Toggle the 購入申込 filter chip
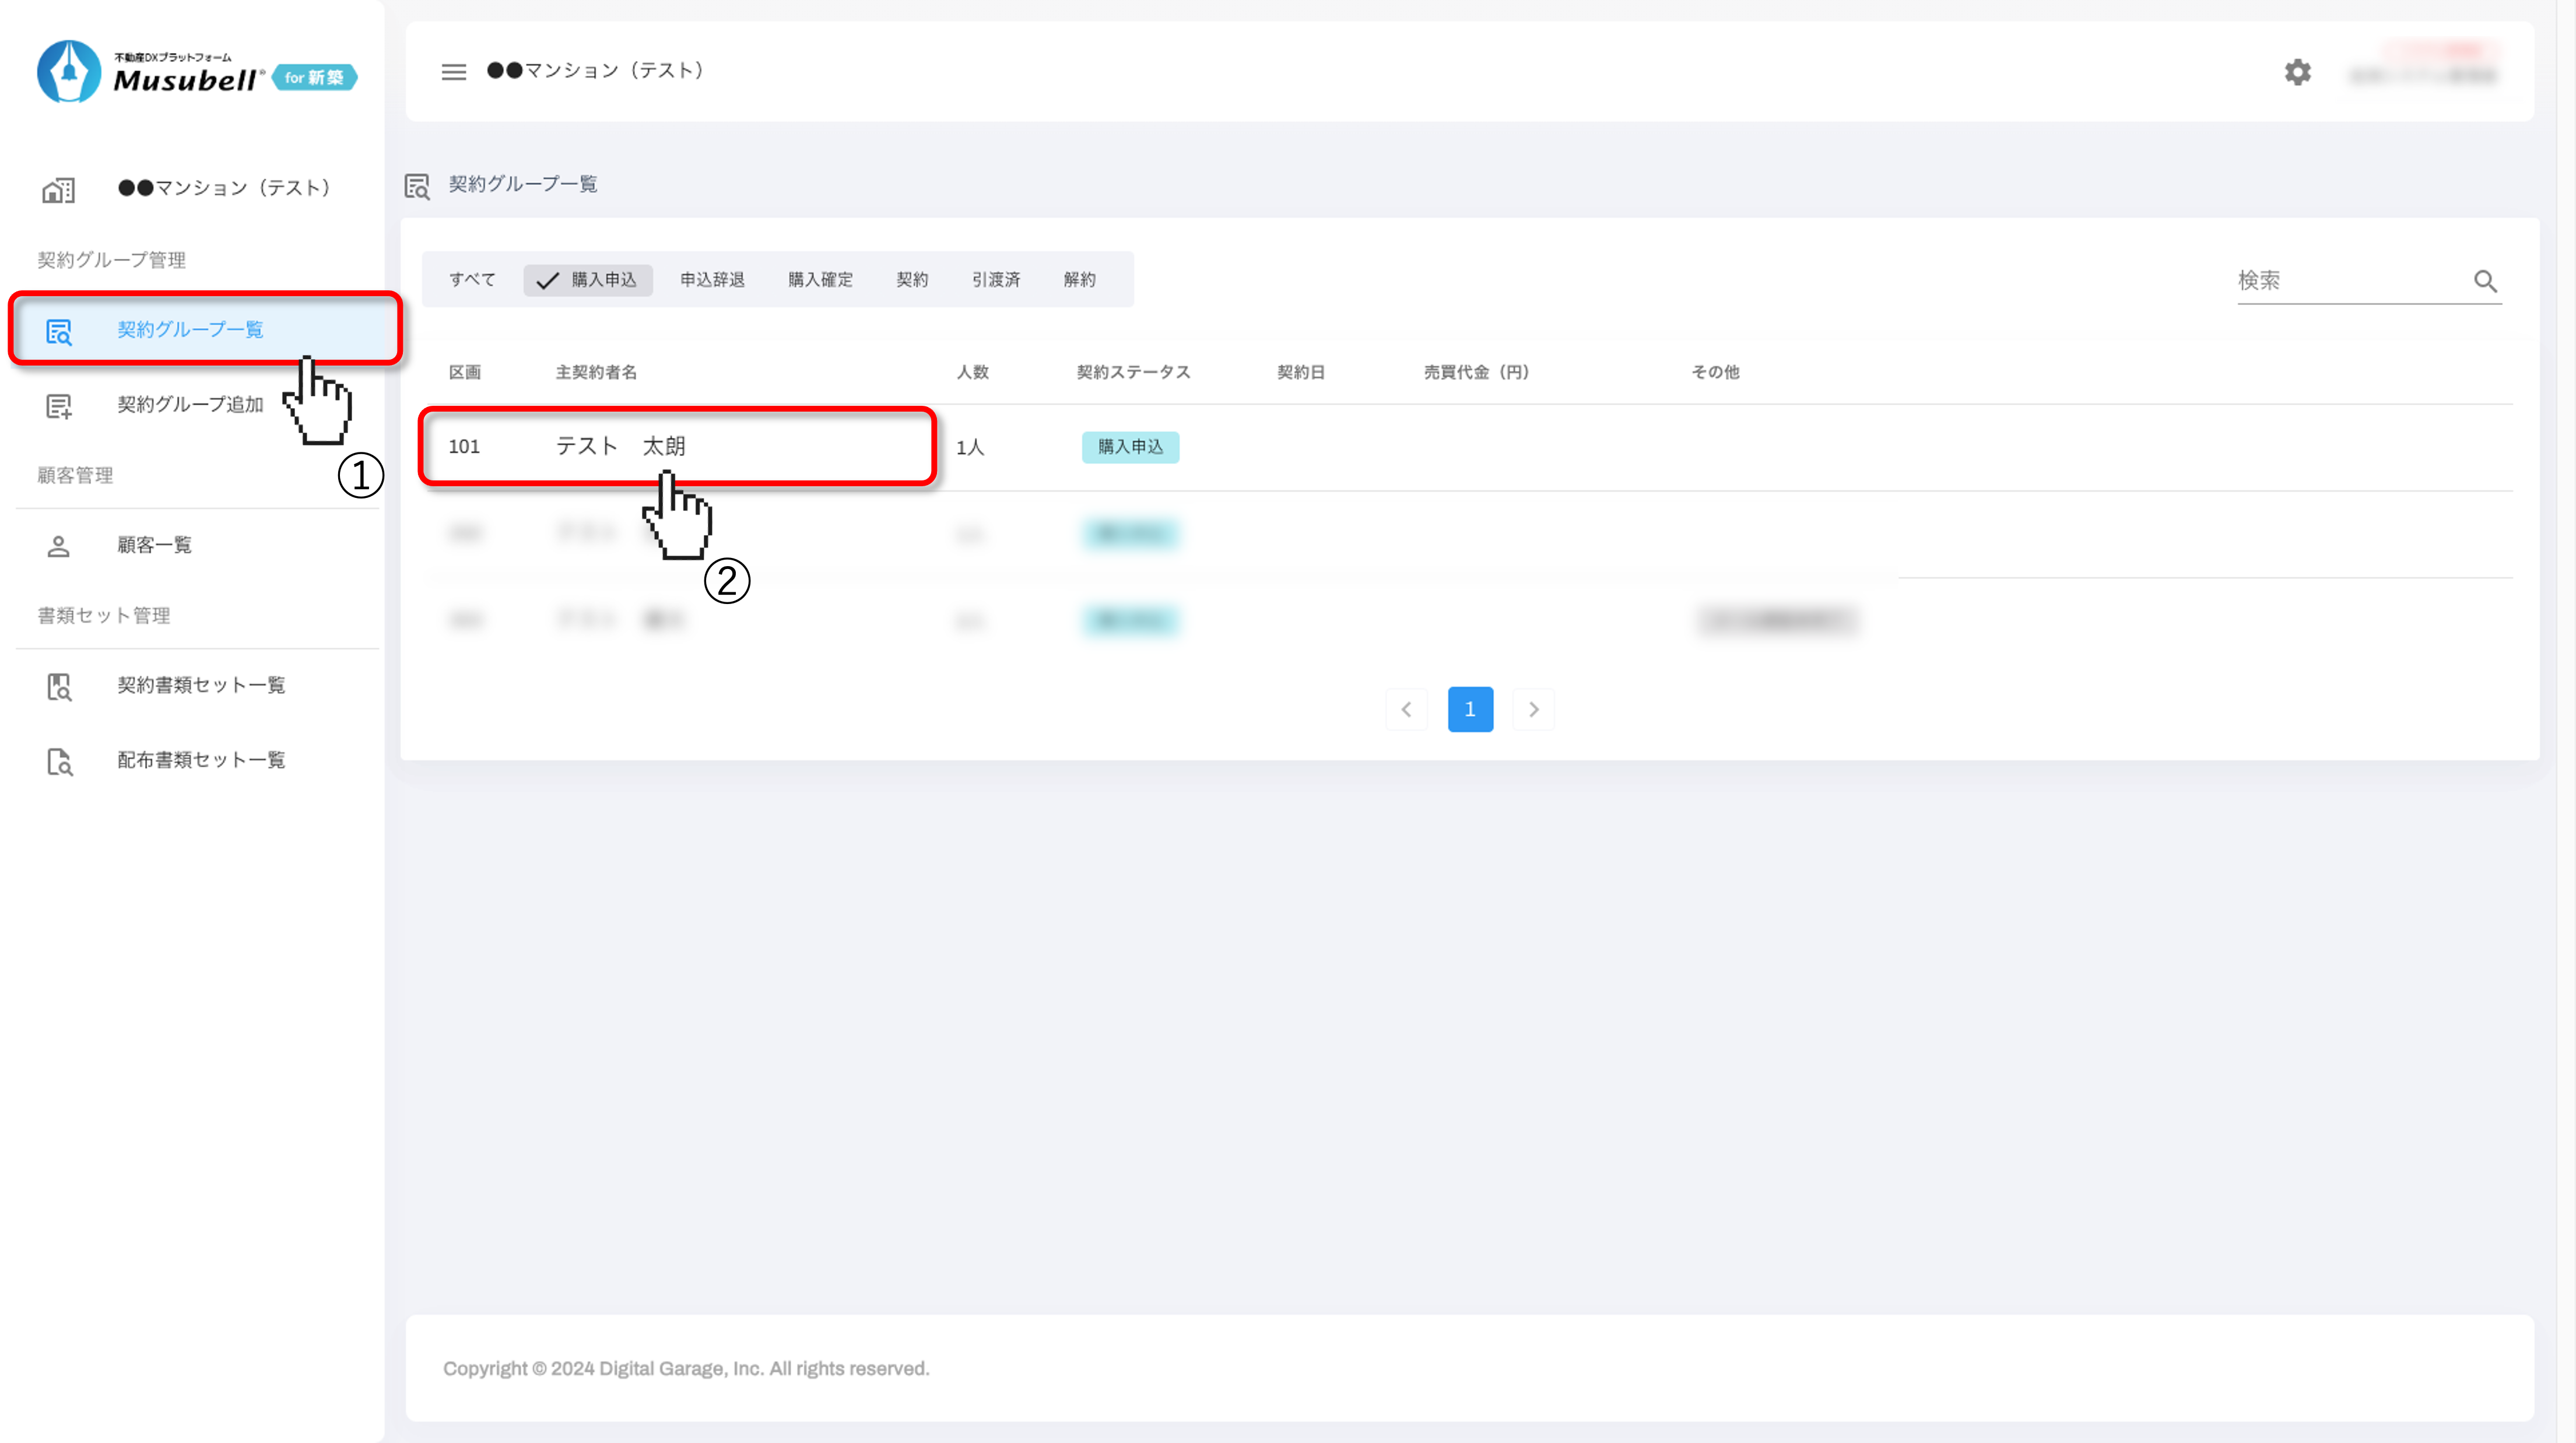The height and width of the screenshot is (1443, 2576). point(588,280)
